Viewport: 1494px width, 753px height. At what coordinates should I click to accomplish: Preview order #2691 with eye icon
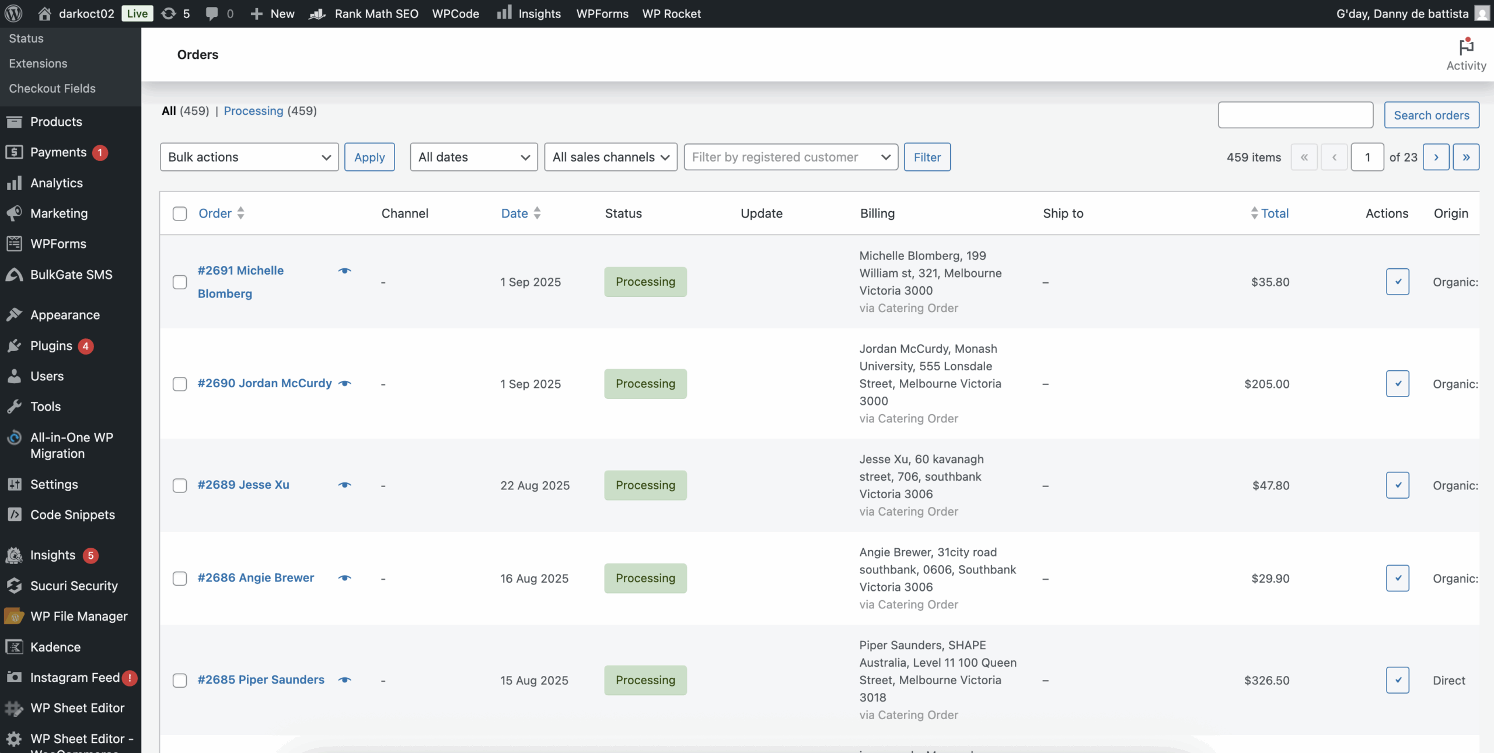[344, 271]
